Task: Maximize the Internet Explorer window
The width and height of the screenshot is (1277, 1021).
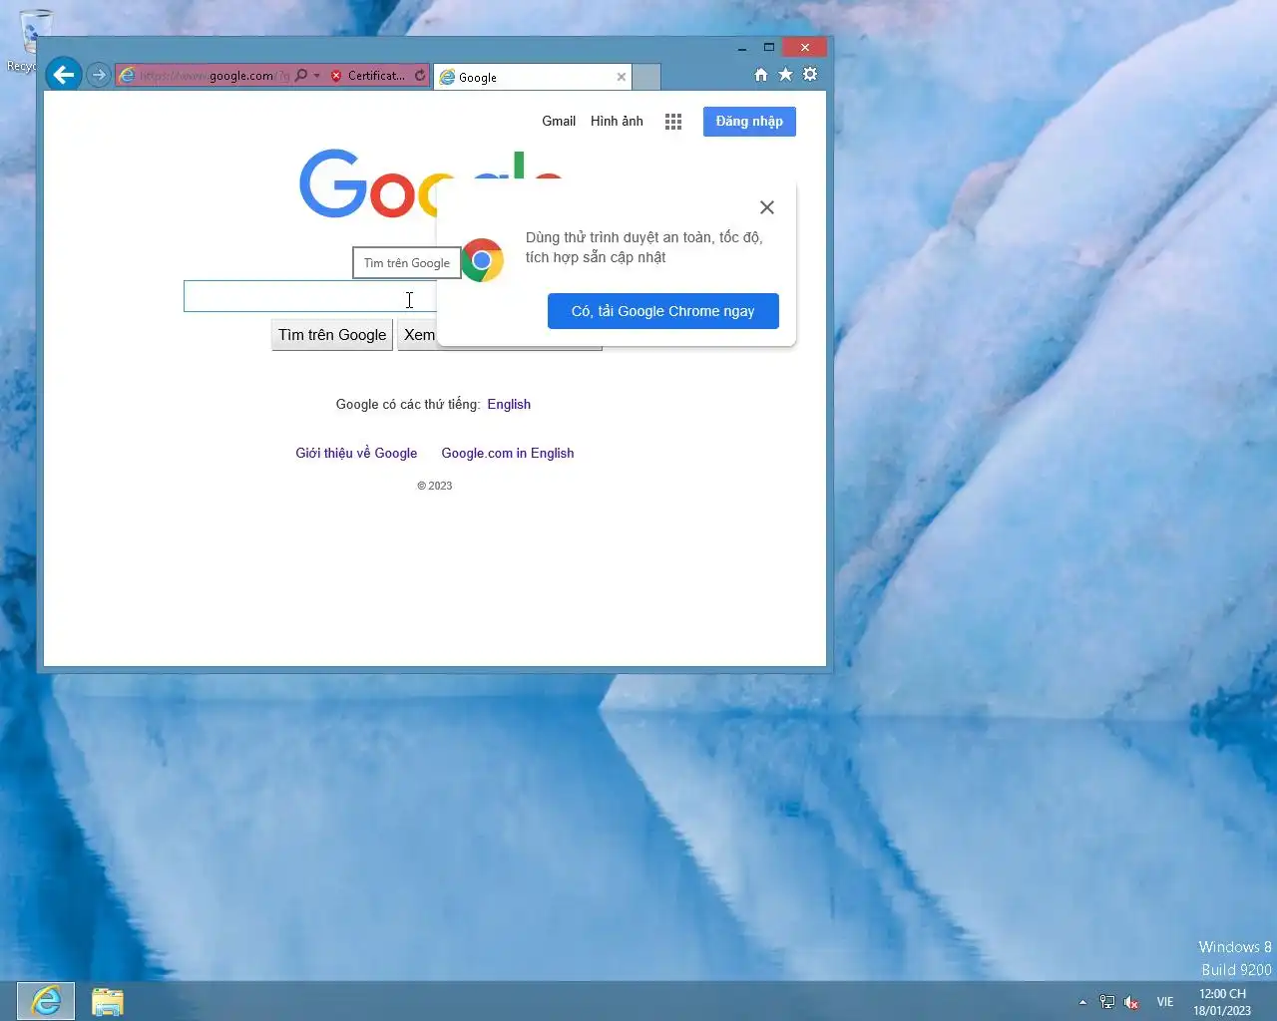Action: click(769, 47)
